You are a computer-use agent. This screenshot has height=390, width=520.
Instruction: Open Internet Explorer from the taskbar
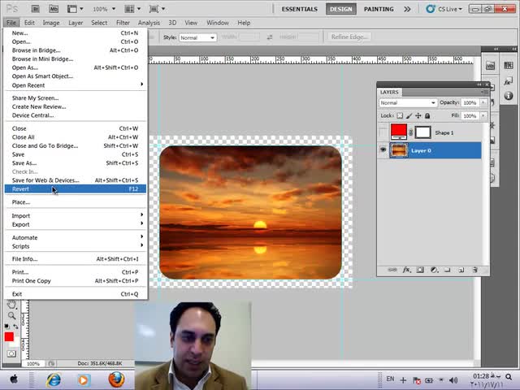pyautogui.click(x=54, y=379)
